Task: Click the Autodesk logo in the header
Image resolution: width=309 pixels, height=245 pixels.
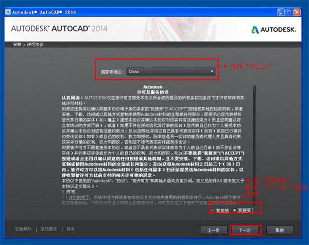Action: tap(273, 30)
